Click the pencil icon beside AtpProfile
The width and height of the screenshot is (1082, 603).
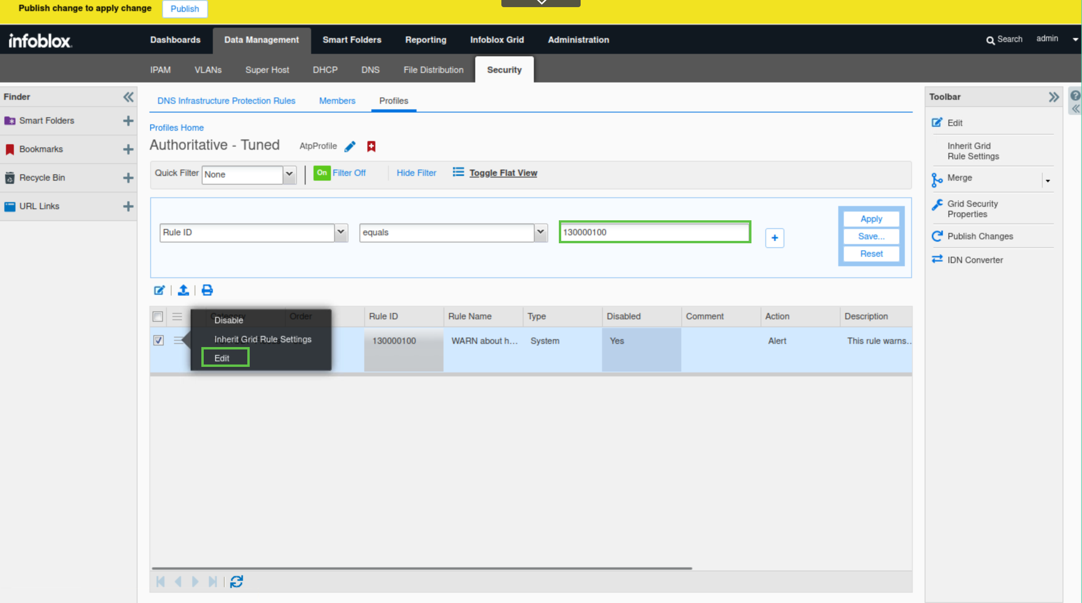pyautogui.click(x=350, y=146)
